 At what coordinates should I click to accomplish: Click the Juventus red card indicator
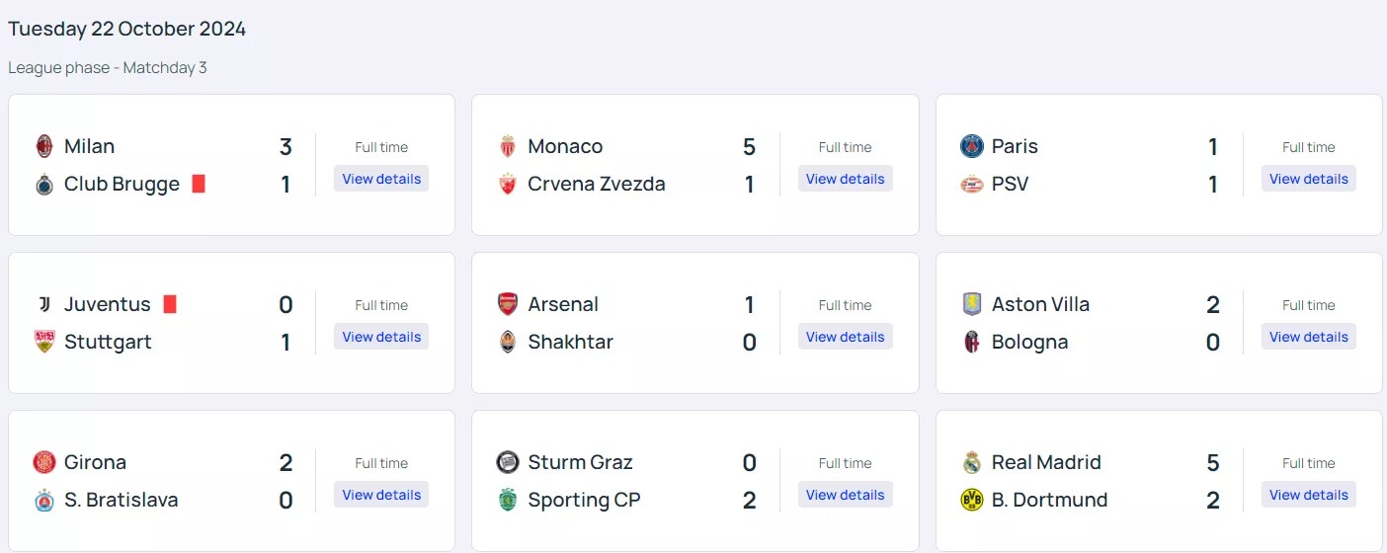[x=170, y=304]
